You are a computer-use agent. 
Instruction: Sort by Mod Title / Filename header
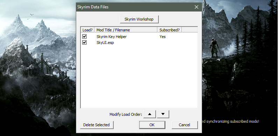(x=126, y=30)
